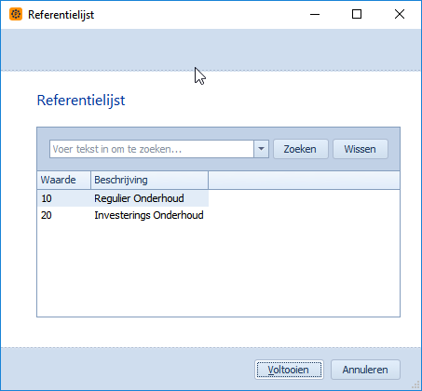
Task: Open the search box dropdown arrow
Action: click(261, 149)
